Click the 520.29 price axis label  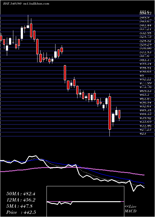tap(145, 45)
